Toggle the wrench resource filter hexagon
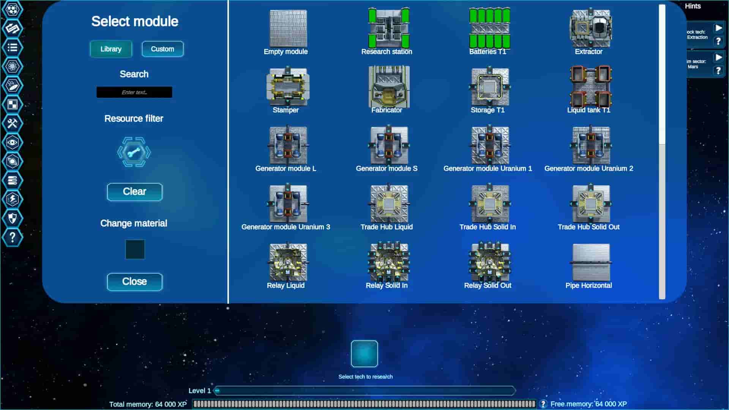Viewport: 729px width, 410px height. coord(134,152)
